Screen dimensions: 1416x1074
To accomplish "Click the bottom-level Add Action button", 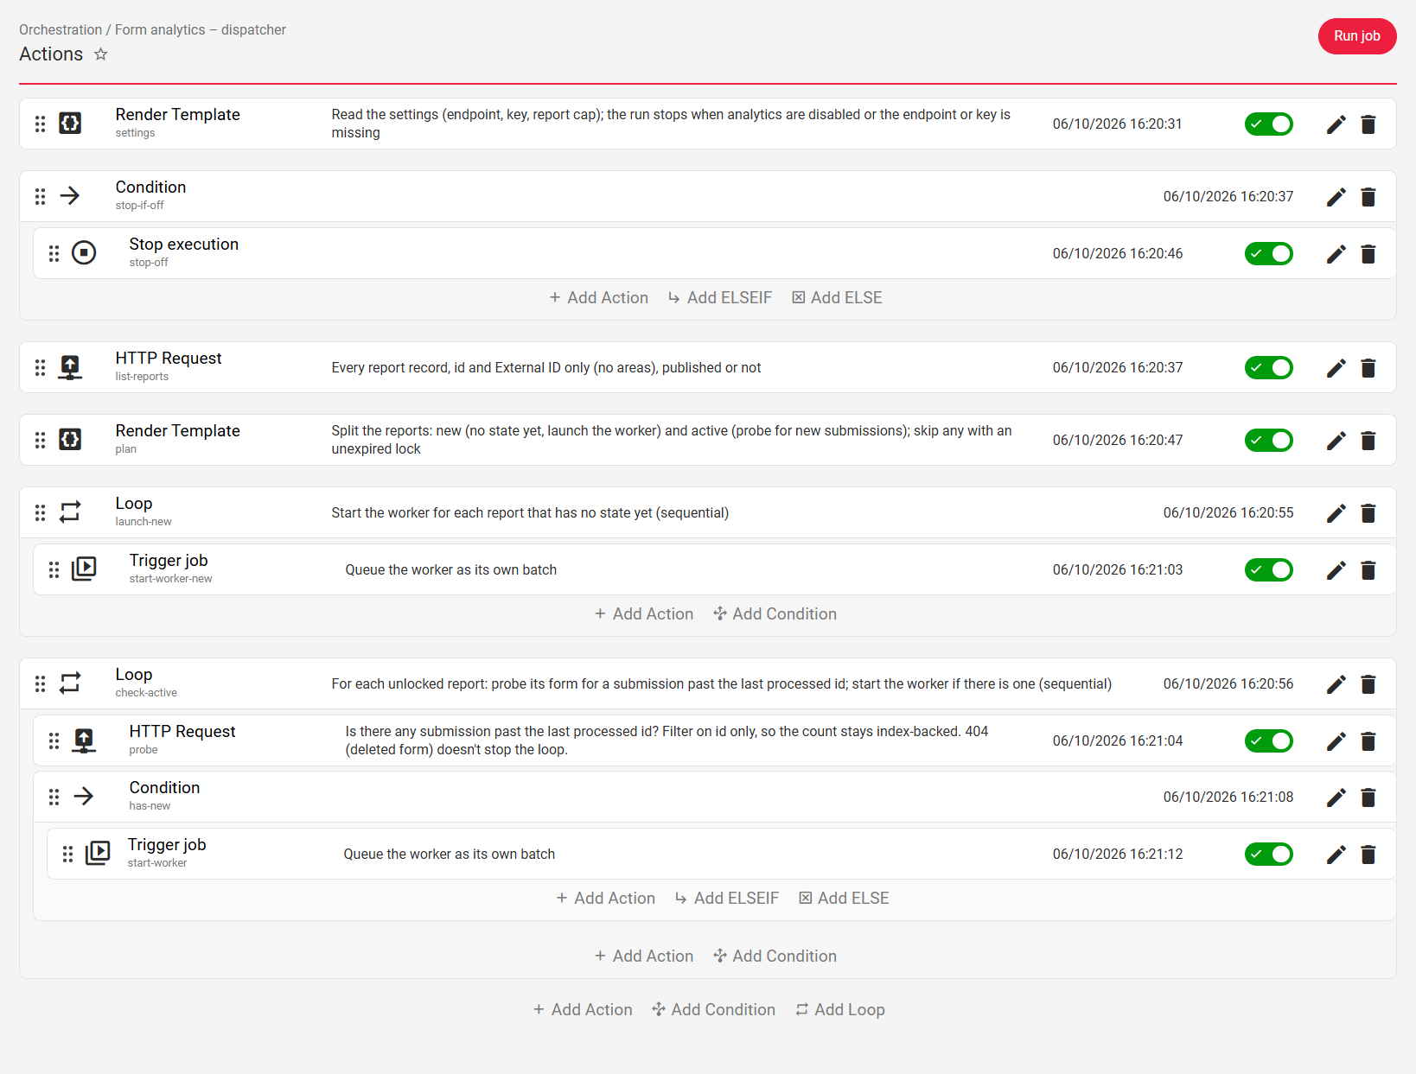I will [583, 1010].
